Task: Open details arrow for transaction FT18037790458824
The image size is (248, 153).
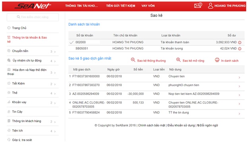Action: 239,113
